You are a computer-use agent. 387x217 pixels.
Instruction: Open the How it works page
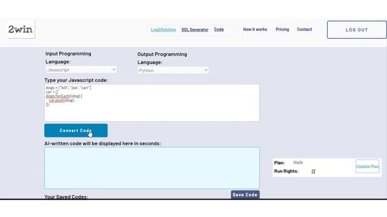coord(255,30)
